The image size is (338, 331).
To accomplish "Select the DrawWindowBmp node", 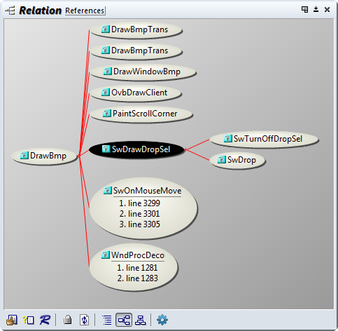I will [143, 72].
